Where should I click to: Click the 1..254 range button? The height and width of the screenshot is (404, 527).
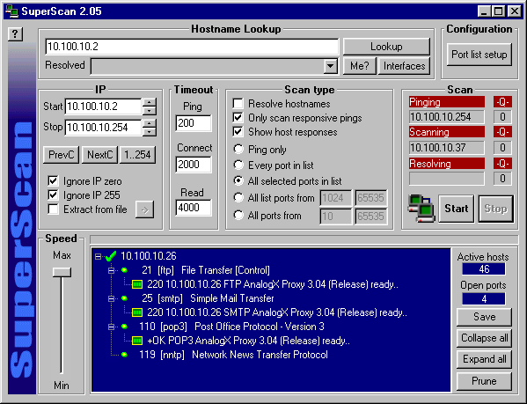coord(137,155)
